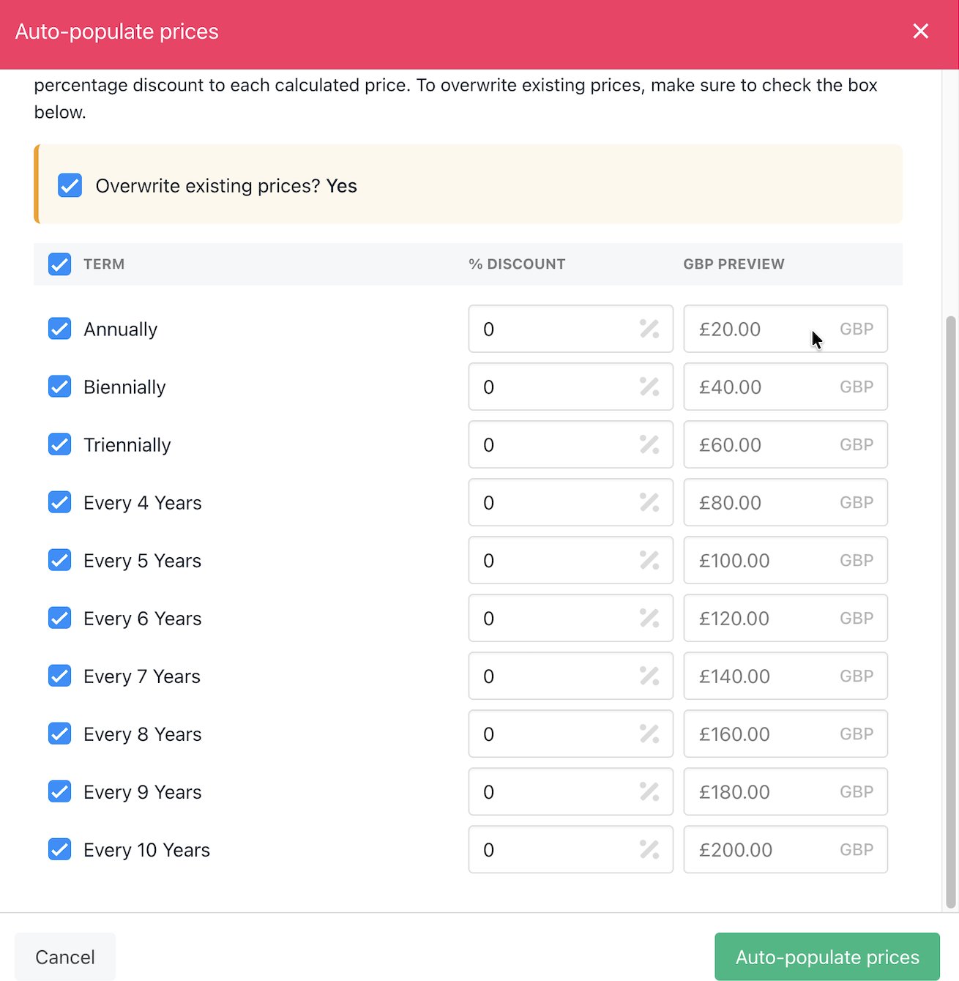Click the £80.00 GBP preview field
The height and width of the screenshot is (981, 959).
click(x=786, y=502)
